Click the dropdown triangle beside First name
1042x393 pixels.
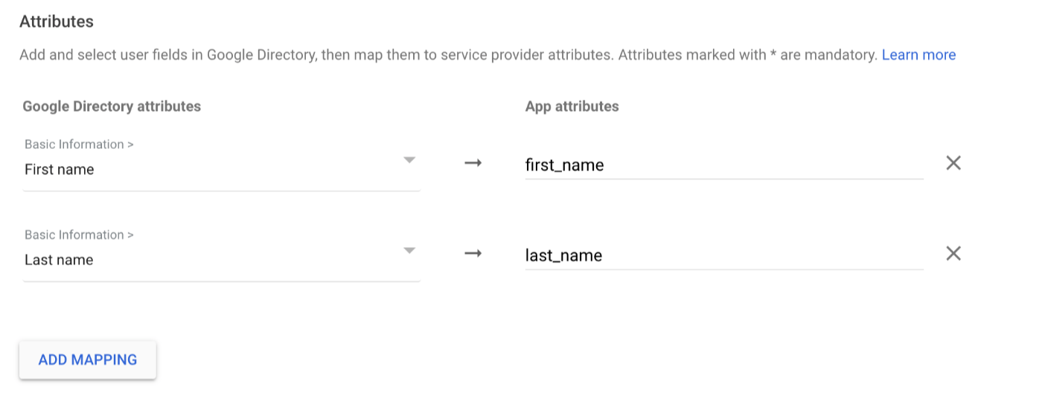[409, 160]
